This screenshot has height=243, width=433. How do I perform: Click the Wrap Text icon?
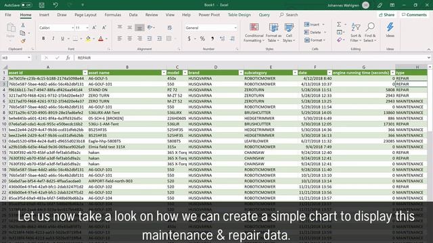pyautogui.click(x=170, y=27)
